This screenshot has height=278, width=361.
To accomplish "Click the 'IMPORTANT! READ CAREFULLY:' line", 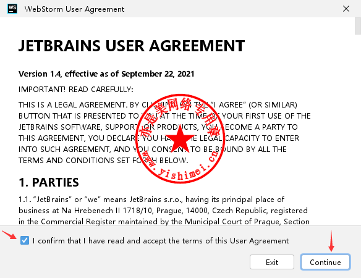I will pyautogui.click(x=76, y=90).
